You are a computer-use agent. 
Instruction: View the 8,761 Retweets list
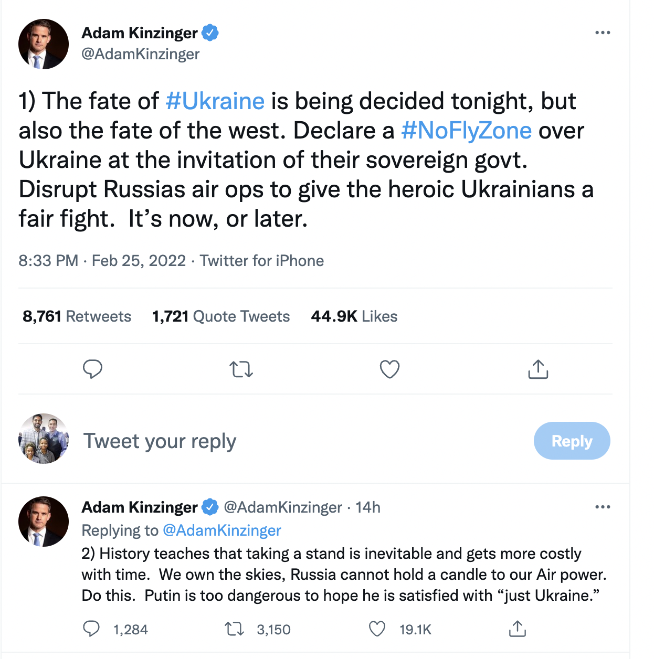[x=77, y=316]
